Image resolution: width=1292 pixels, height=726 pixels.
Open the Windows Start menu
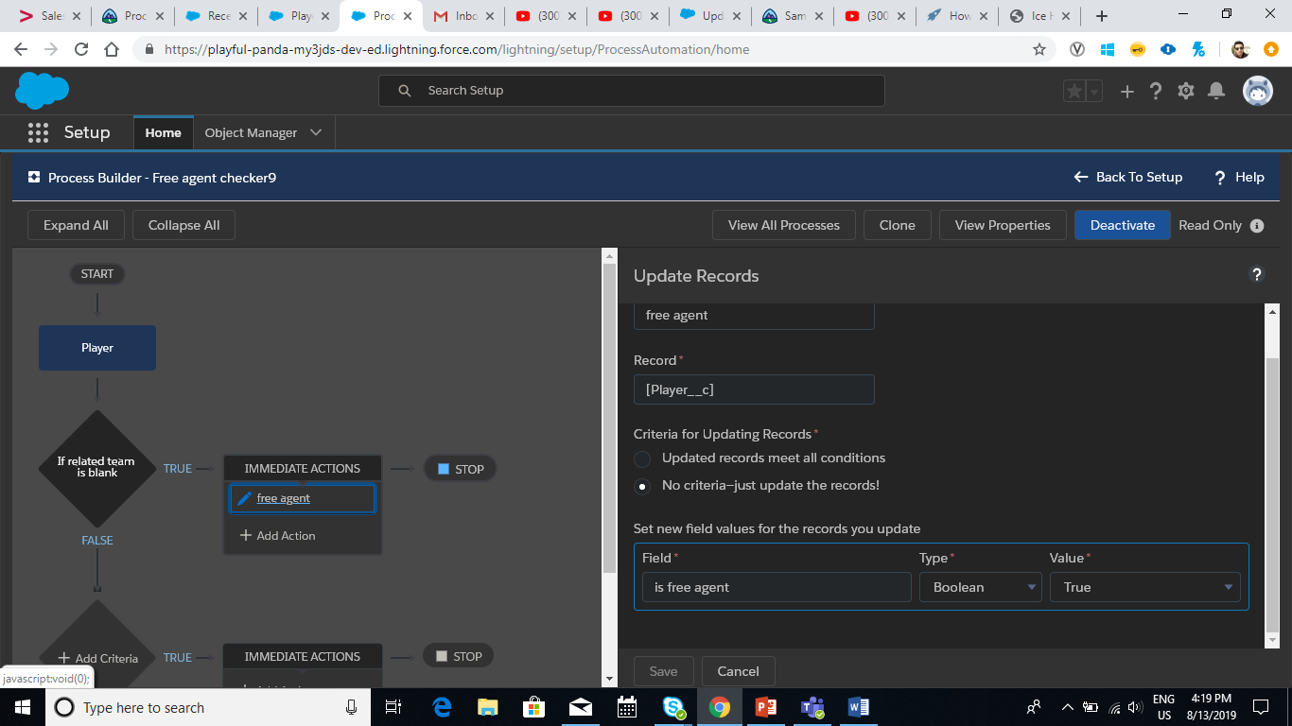coord(23,707)
